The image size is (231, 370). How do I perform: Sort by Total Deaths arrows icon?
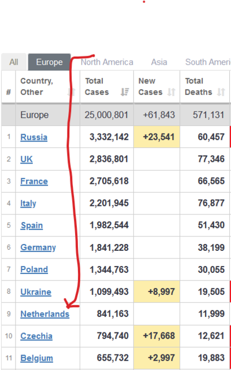[x=221, y=92]
